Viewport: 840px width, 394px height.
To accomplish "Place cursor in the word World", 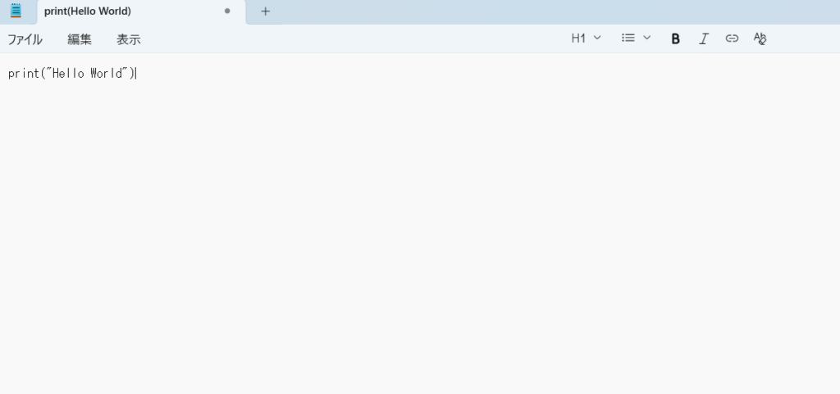I will pyautogui.click(x=107, y=73).
